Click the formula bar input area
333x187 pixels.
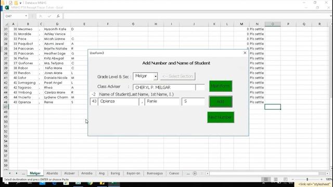click(196, 16)
